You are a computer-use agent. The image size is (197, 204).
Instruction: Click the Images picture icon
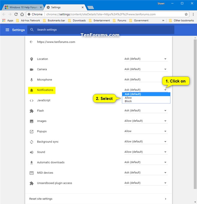(x=32, y=121)
